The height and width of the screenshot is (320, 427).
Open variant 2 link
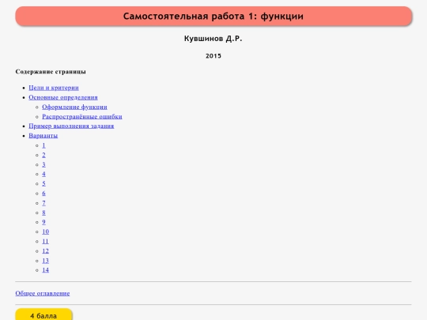point(43,155)
